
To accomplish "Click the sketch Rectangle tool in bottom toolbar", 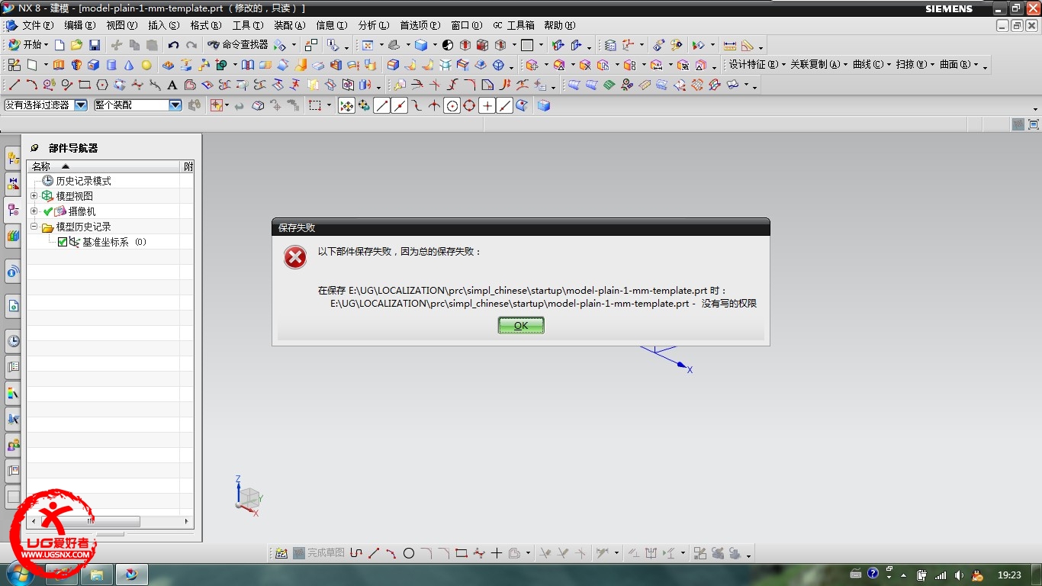I will tap(462, 553).
